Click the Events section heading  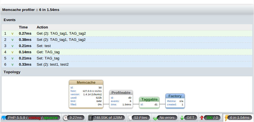pyautogui.click(x=10, y=20)
